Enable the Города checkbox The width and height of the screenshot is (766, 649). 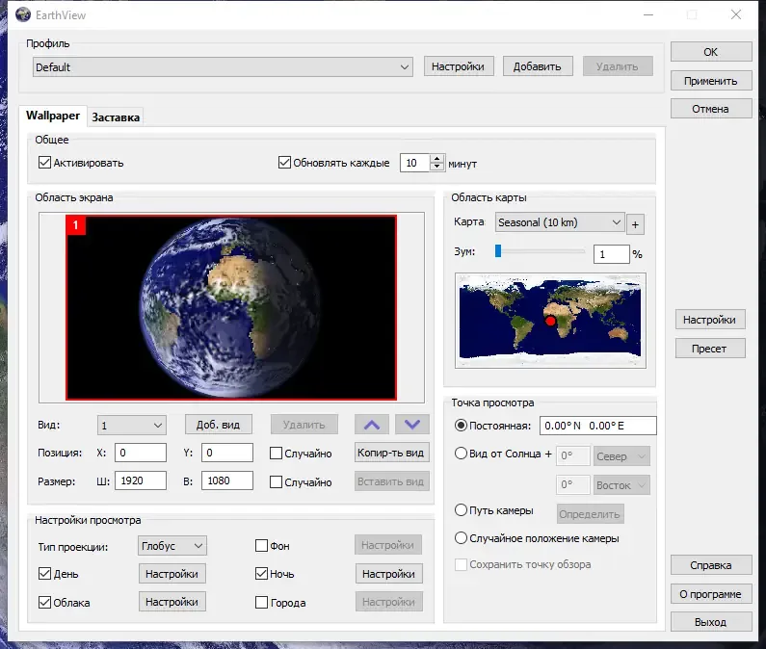point(261,602)
